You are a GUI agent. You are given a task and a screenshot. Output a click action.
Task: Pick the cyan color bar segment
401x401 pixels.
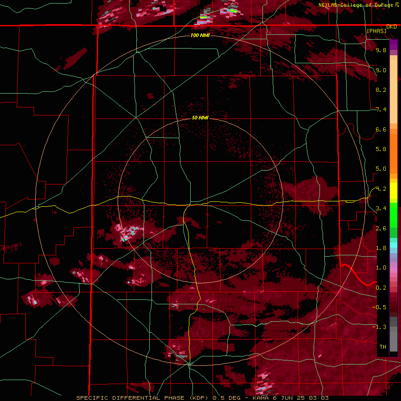click(393, 245)
